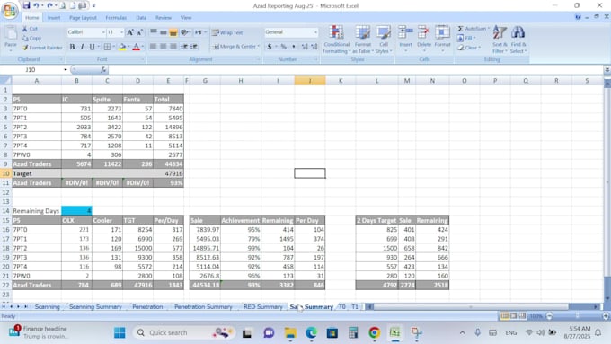Screen dimensions: 611x344
Task: Click the Grow Font large A icon
Action: (x=130, y=32)
